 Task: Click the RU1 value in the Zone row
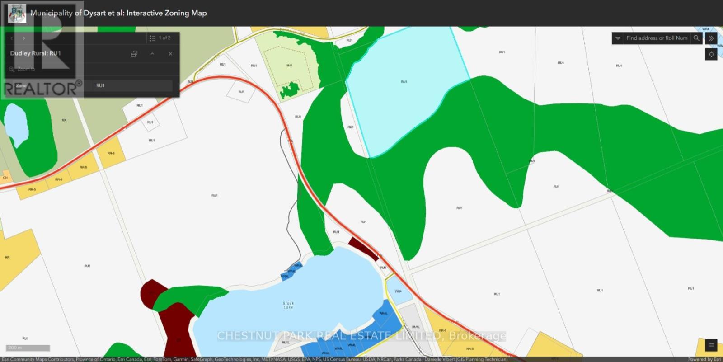tap(100, 85)
